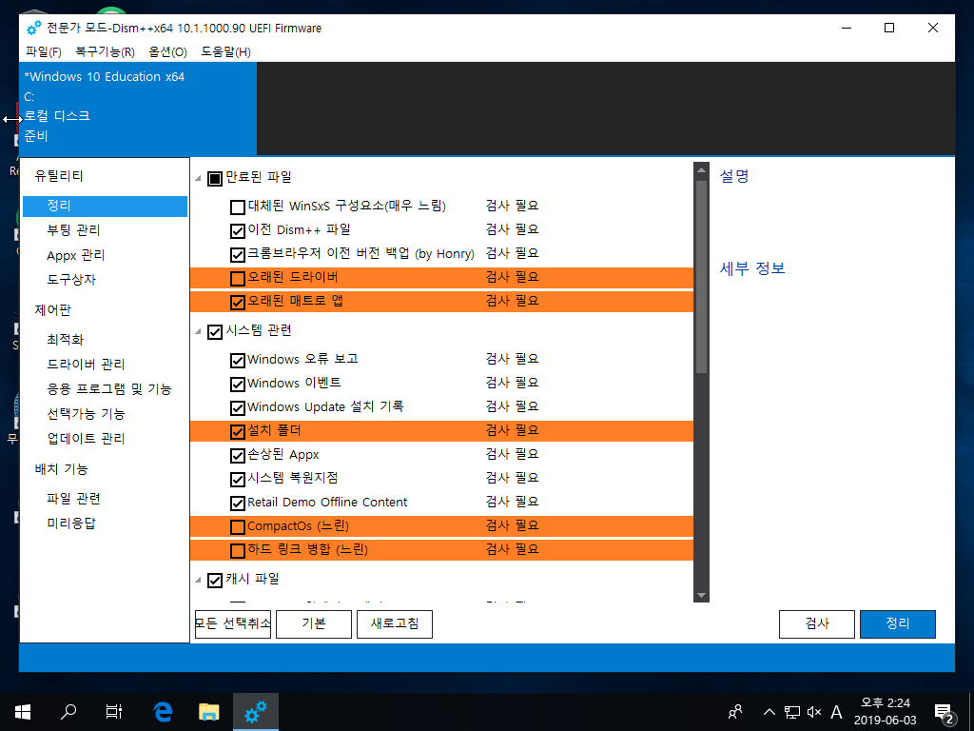Click the blue 정리 clean button
Image resolution: width=974 pixels, height=731 pixels.
(x=898, y=624)
